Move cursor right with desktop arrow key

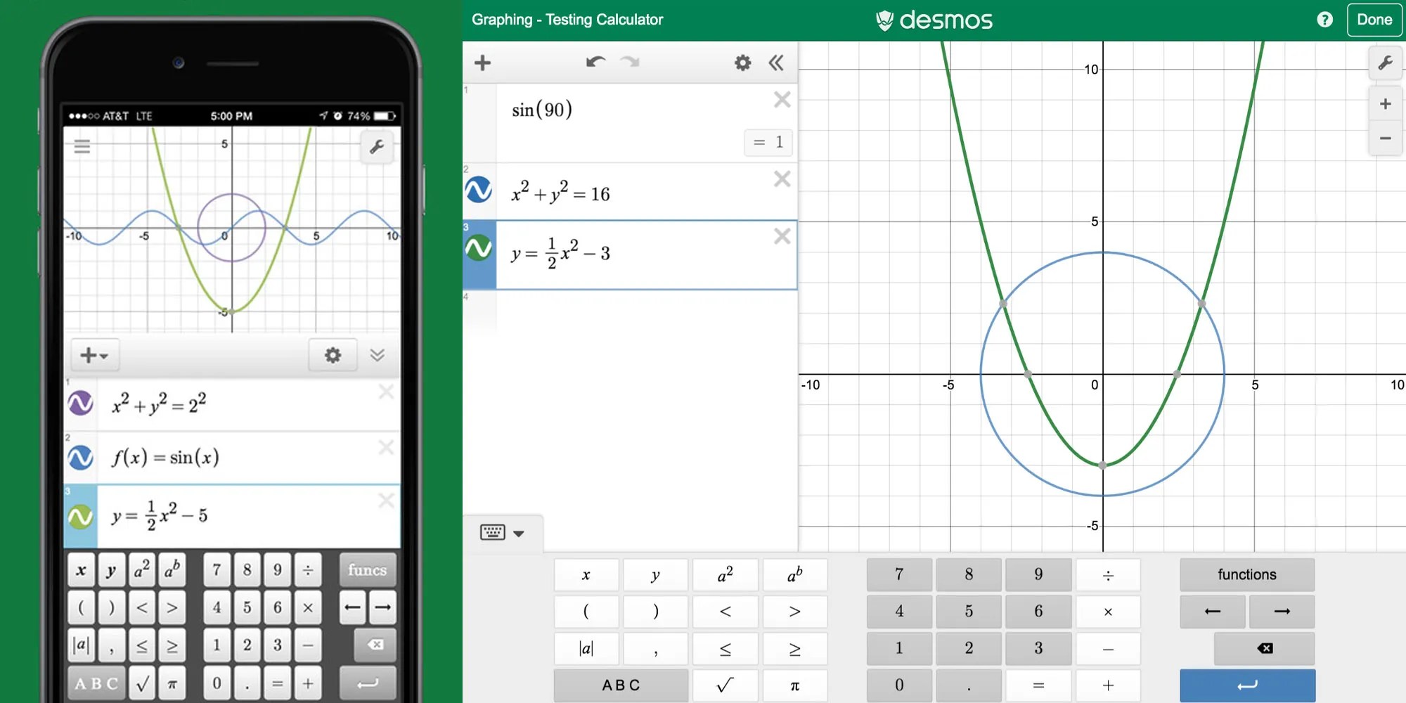click(x=1282, y=612)
